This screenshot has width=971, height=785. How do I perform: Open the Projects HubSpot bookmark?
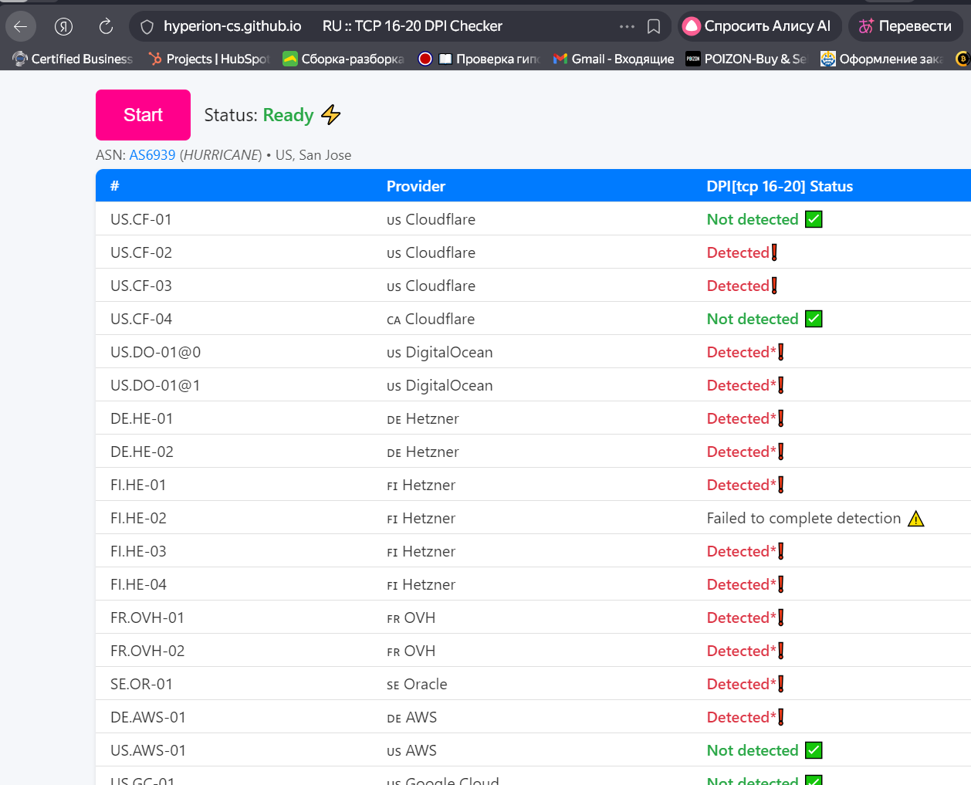pyautogui.click(x=208, y=59)
